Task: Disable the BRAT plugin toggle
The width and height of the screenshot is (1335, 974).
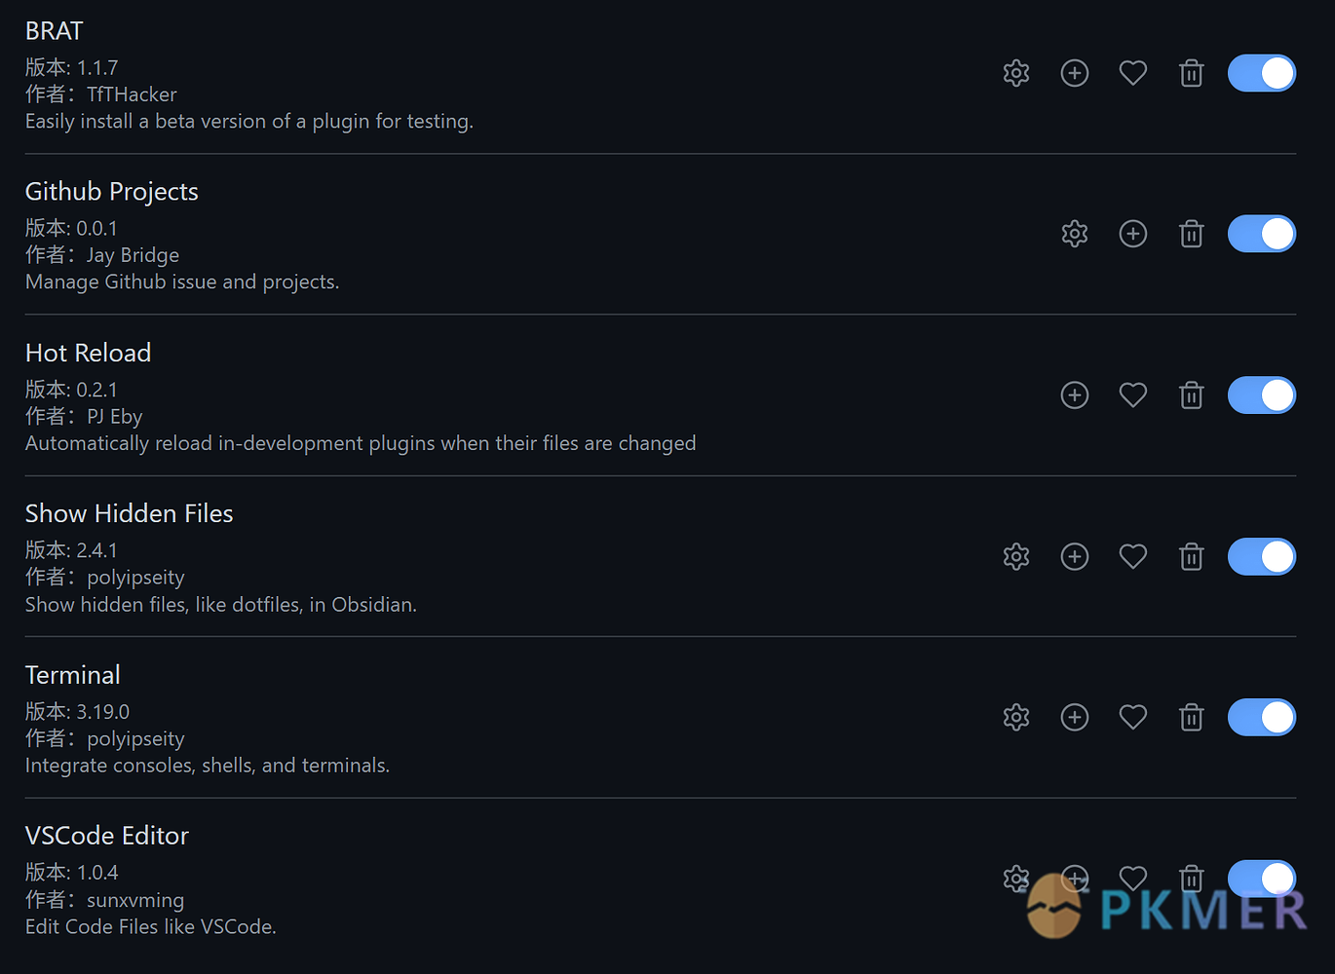Action: tap(1262, 73)
